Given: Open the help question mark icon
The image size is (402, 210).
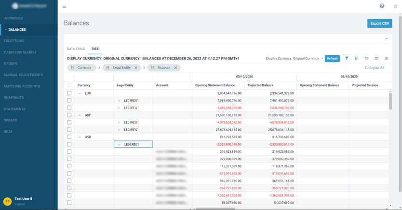Looking at the screenshot, I should (382, 6).
